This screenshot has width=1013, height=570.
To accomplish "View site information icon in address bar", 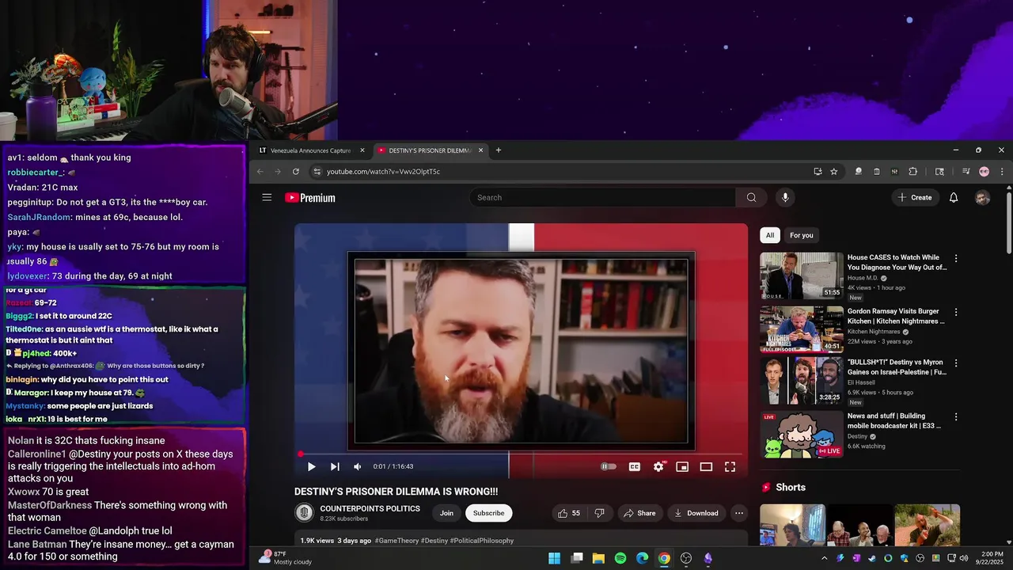I will (317, 172).
